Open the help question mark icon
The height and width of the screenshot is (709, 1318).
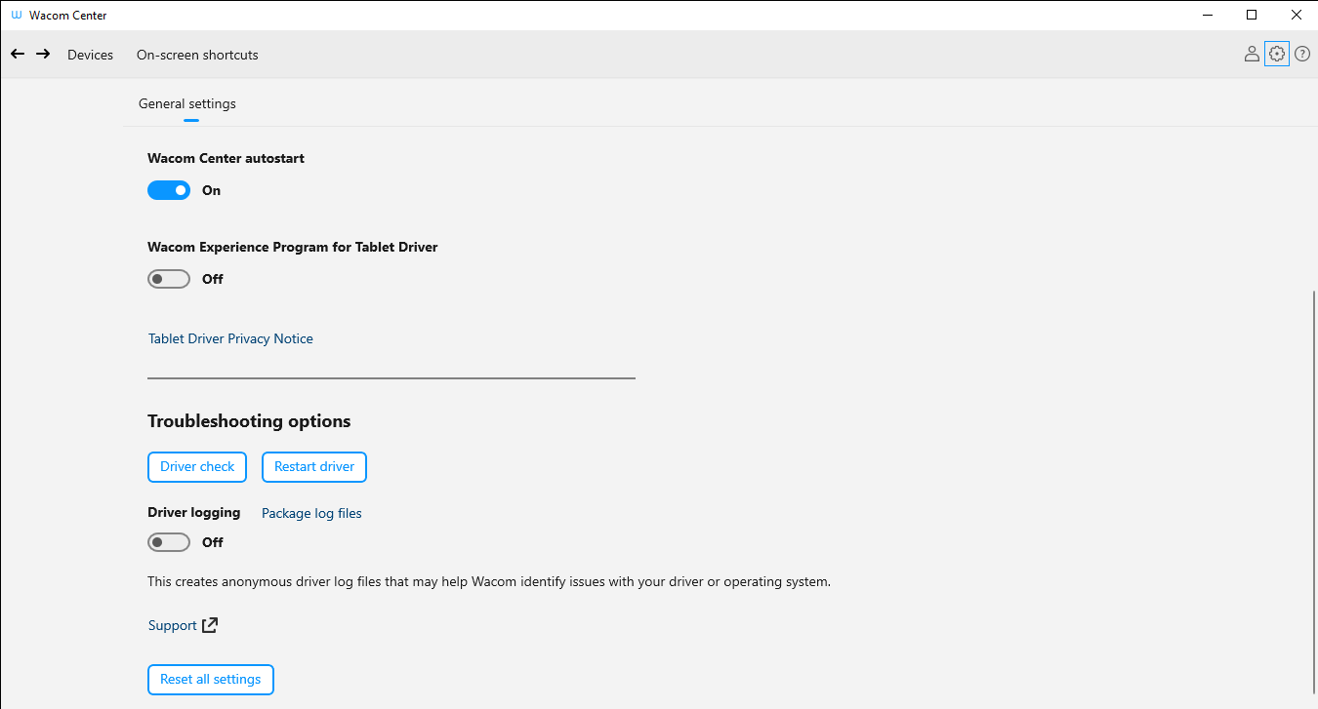(1302, 55)
